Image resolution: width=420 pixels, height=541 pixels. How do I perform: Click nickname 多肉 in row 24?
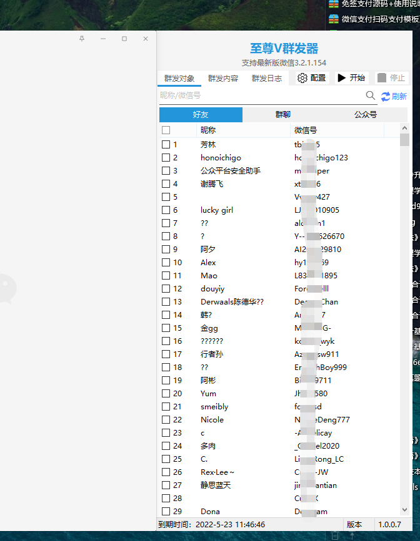[207, 446]
